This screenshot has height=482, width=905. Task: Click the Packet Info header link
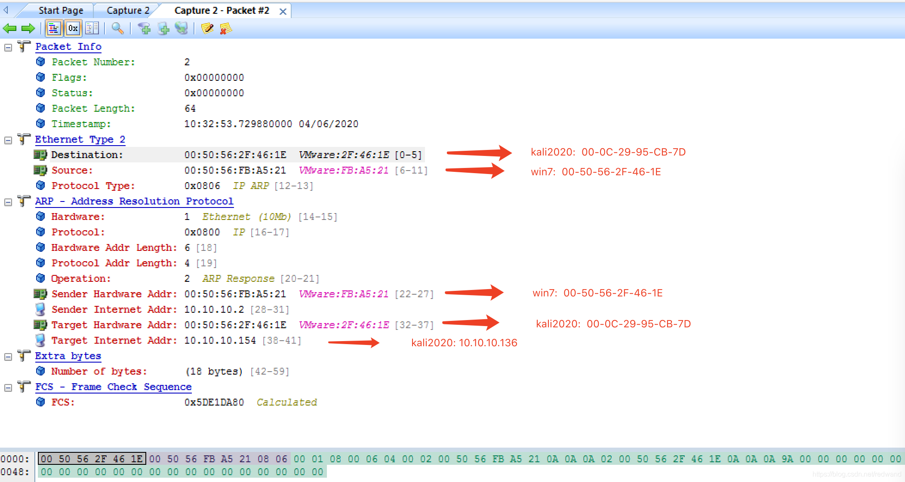pyautogui.click(x=68, y=47)
